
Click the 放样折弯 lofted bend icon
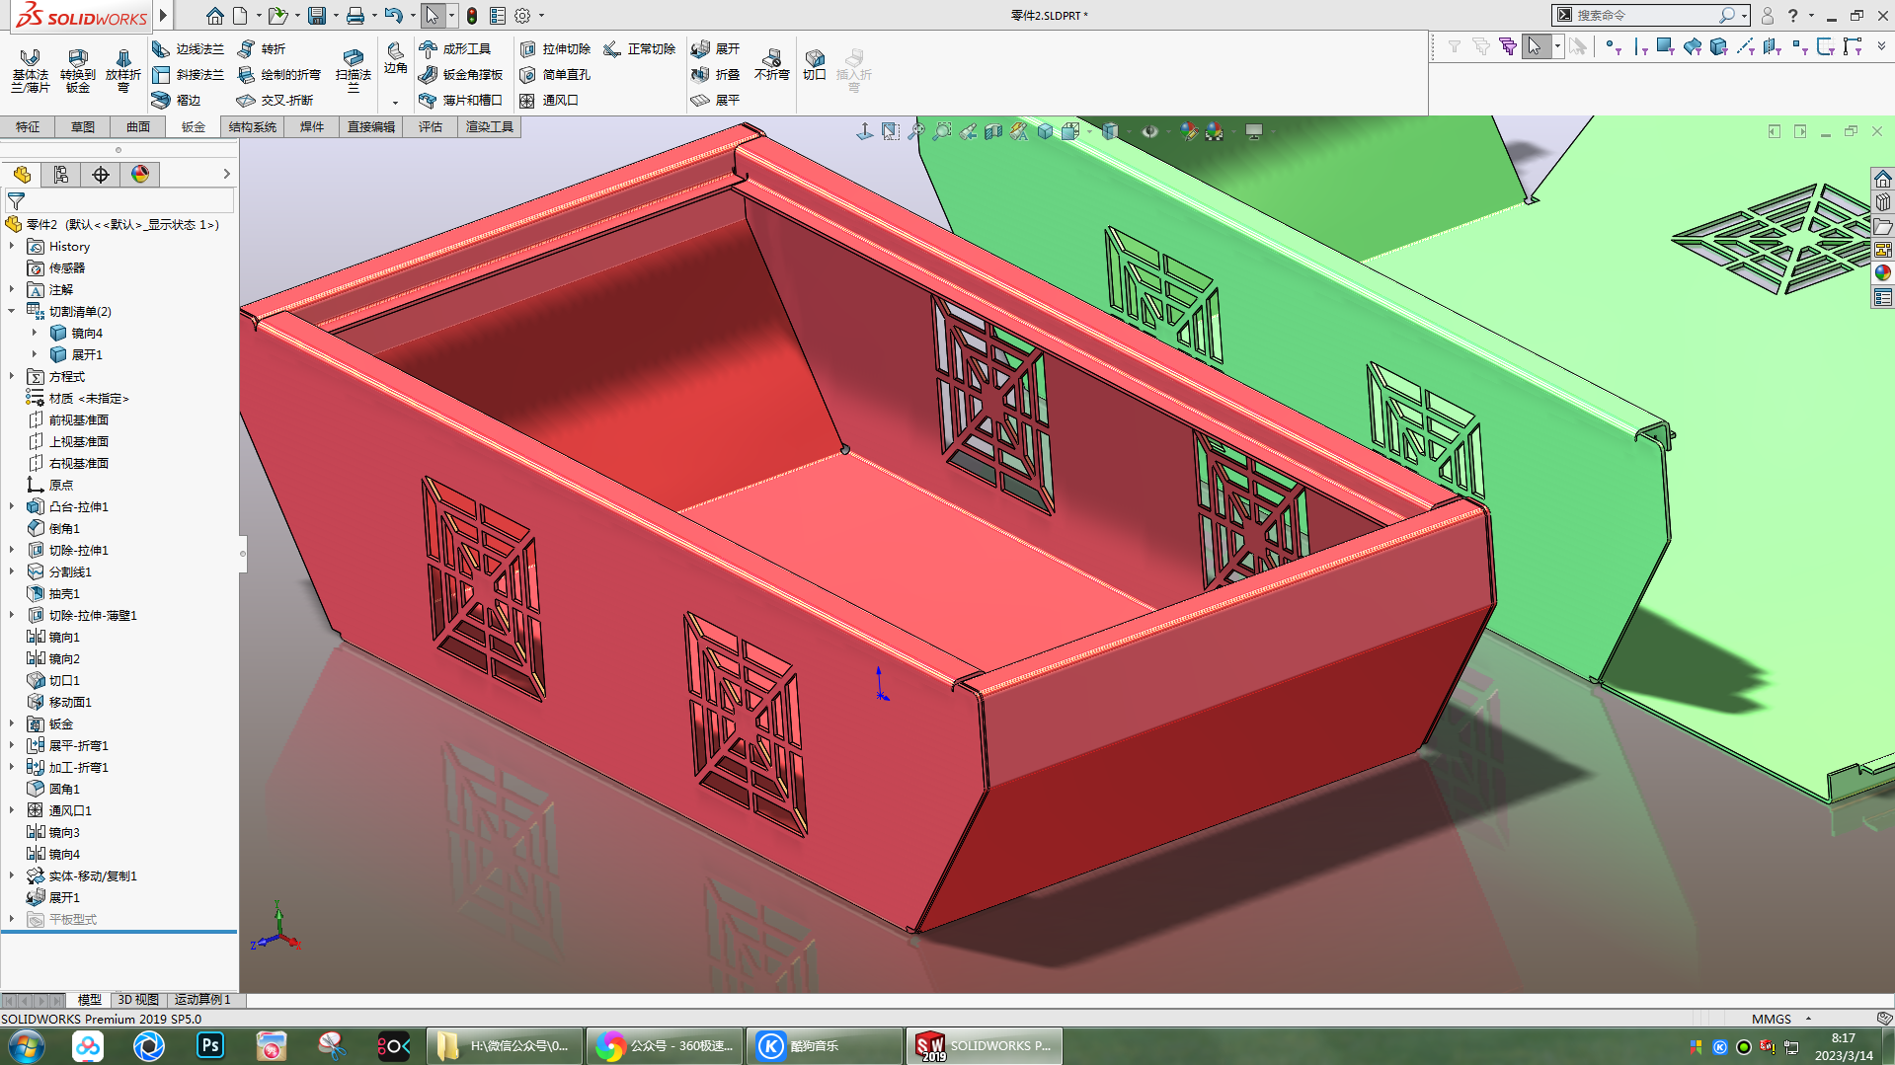pyautogui.click(x=123, y=70)
